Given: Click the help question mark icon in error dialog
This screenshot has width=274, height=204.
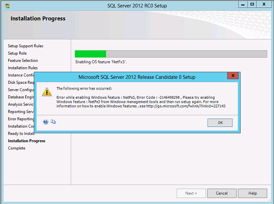Looking at the screenshot, I should (45, 121).
